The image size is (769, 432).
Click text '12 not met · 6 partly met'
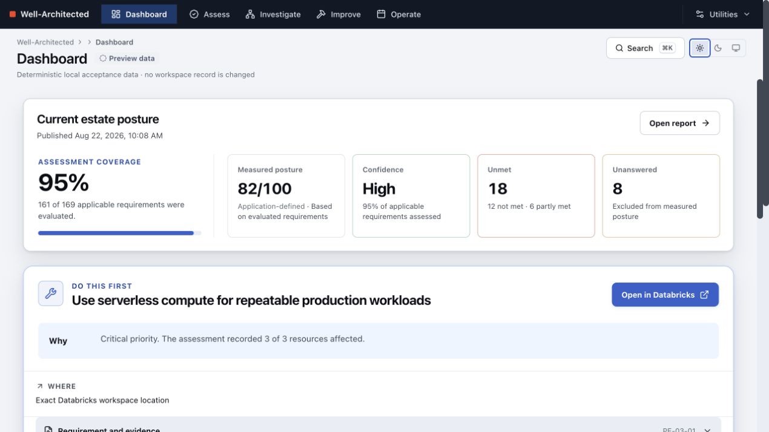(x=529, y=206)
